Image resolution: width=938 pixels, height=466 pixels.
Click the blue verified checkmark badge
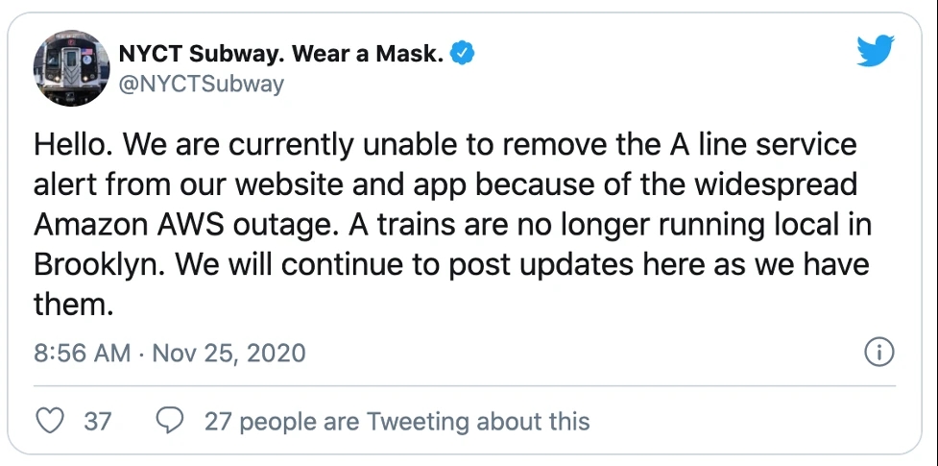pyautogui.click(x=462, y=55)
